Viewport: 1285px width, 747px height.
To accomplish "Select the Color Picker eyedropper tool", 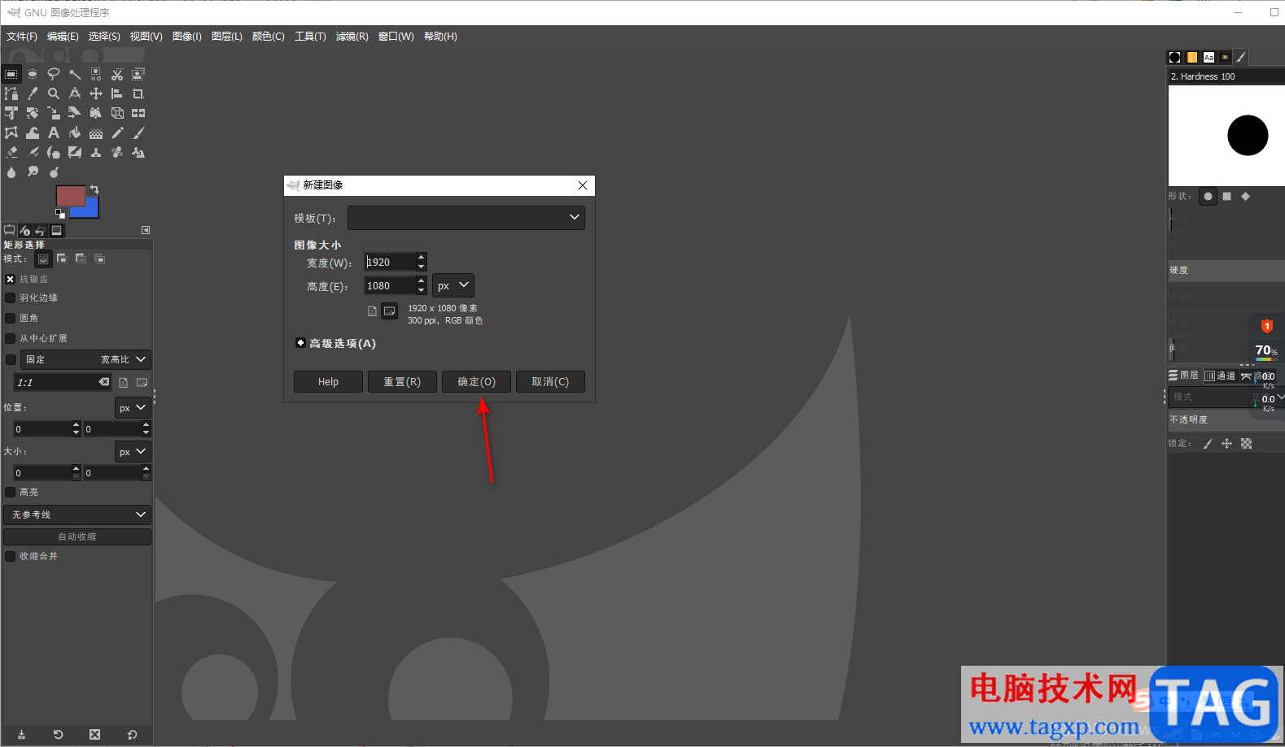I will tap(33, 93).
